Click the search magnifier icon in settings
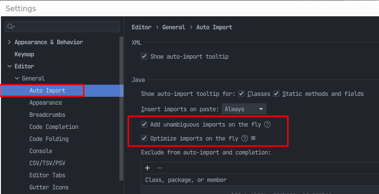The height and width of the screenshot is (194, 379). 11,27
